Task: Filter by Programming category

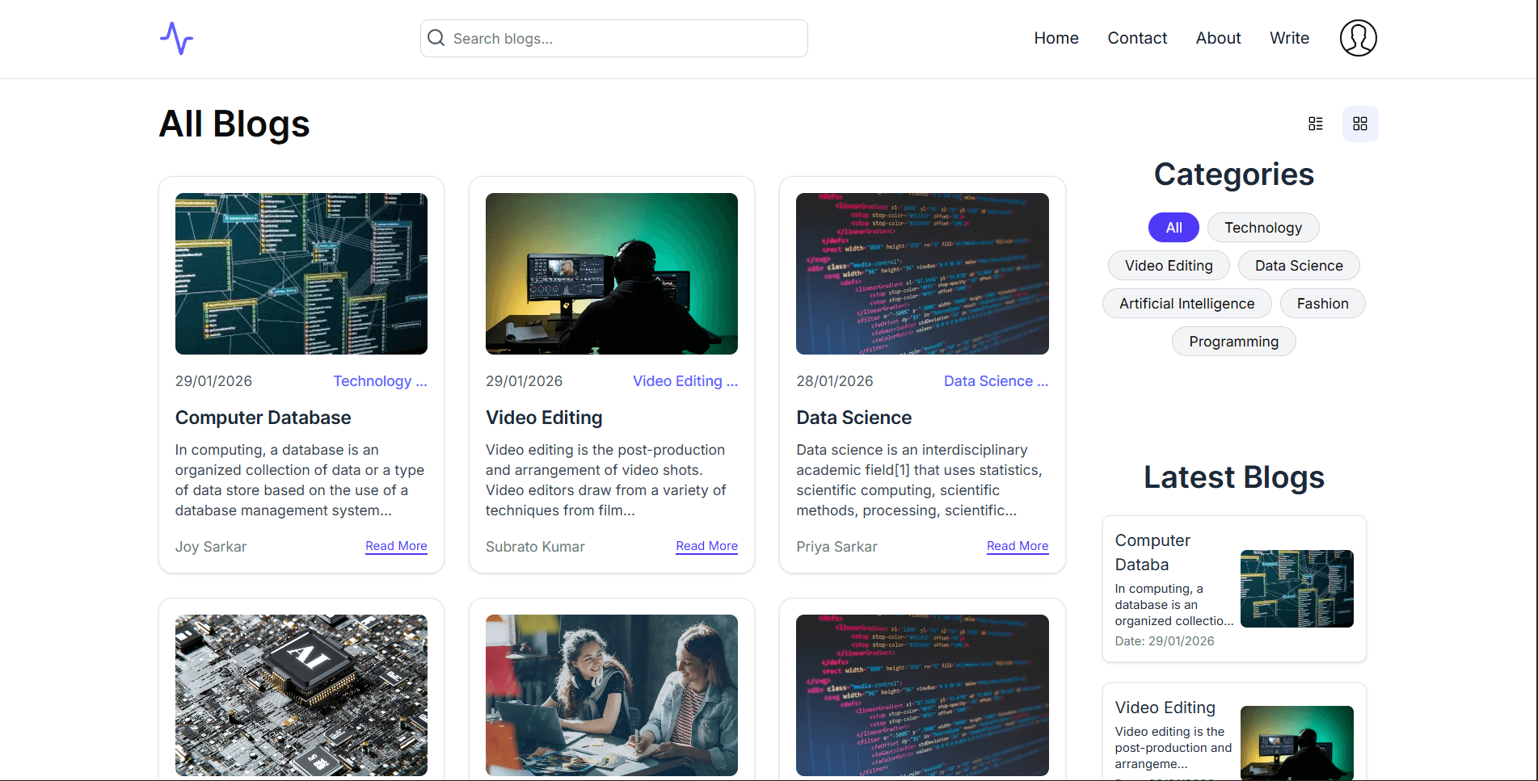Action: pyautogui.click(x=1233, y=342)
